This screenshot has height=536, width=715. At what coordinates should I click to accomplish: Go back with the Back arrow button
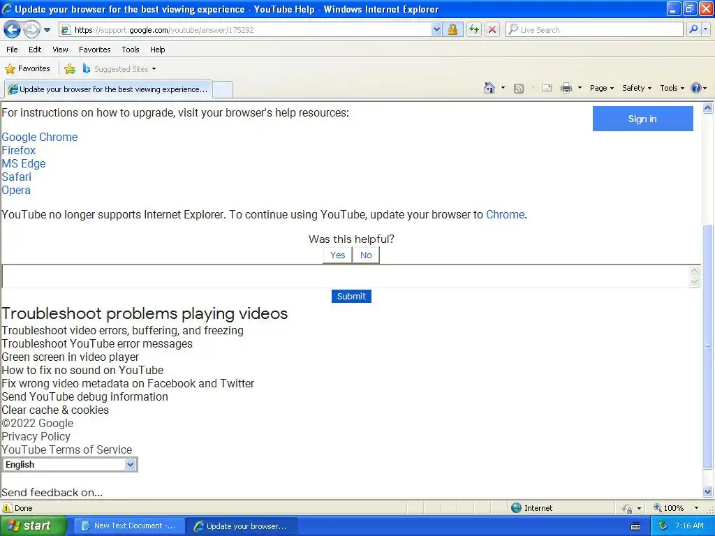coord(13,29)
